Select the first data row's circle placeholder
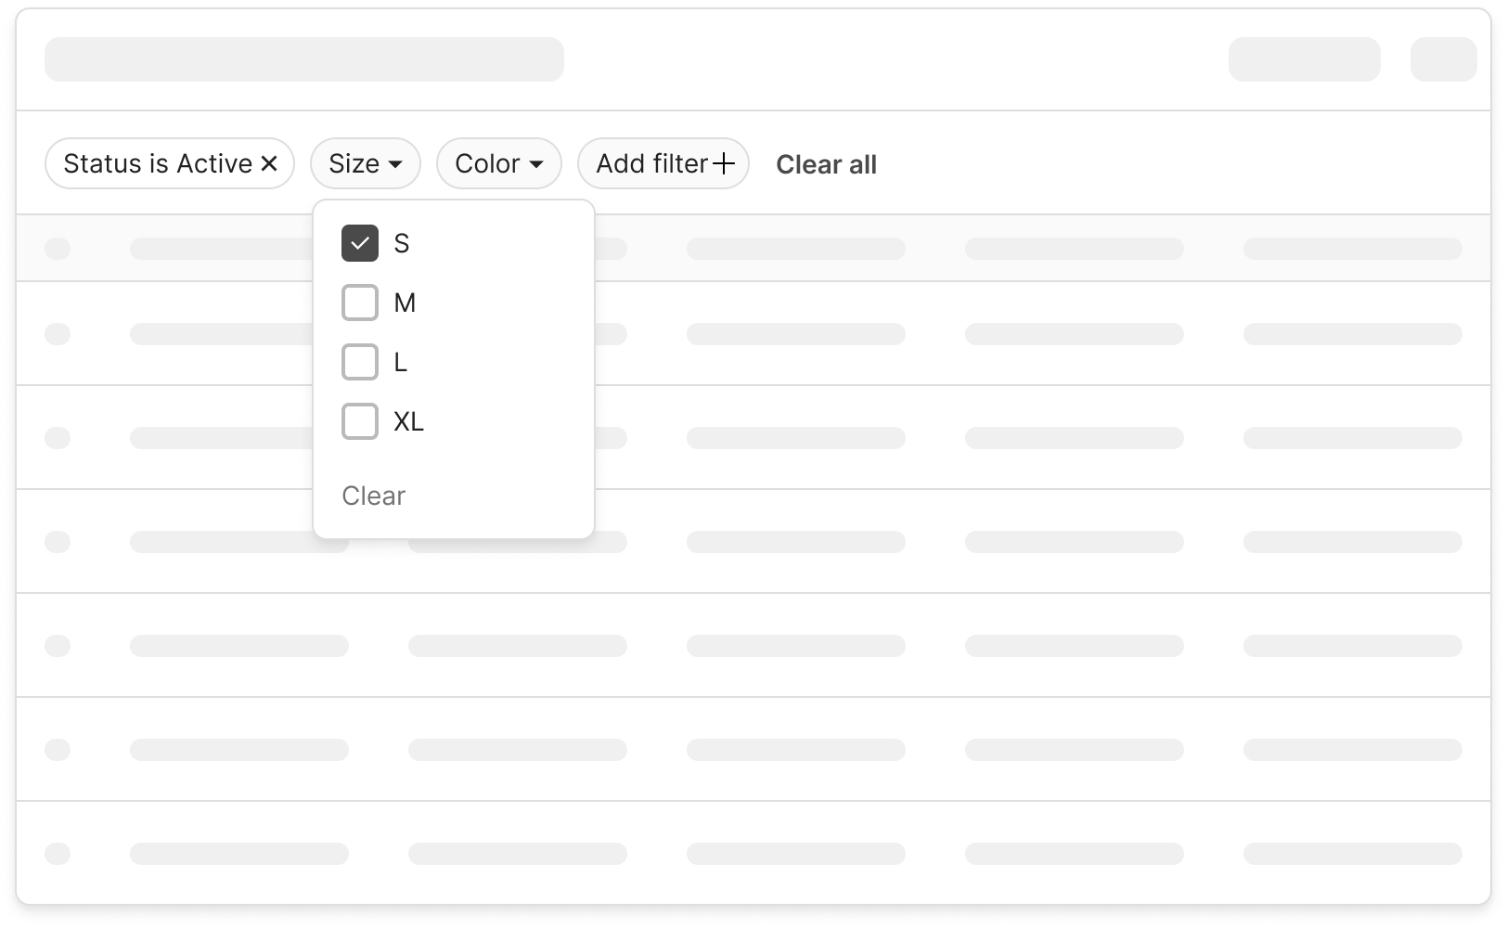The image size is (1507, 928). (58, 334)
